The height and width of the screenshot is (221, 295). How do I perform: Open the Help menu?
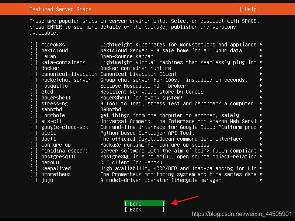click(251, 9)
